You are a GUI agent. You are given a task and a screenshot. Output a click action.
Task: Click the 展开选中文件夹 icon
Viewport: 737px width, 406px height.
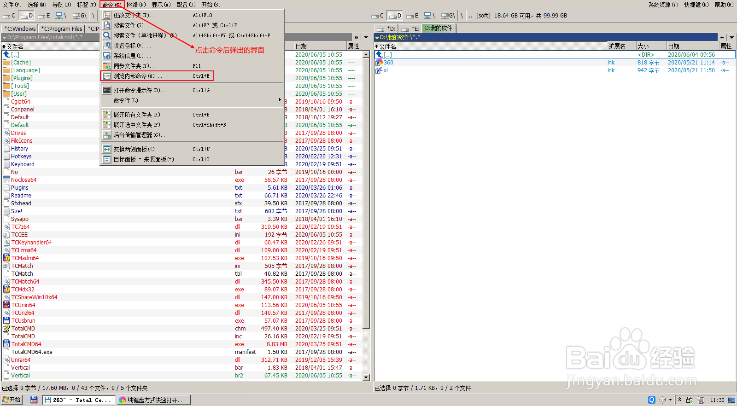tap(107, 125)
